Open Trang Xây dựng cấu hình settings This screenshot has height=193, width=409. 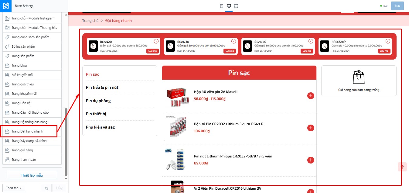click(32, 141)
